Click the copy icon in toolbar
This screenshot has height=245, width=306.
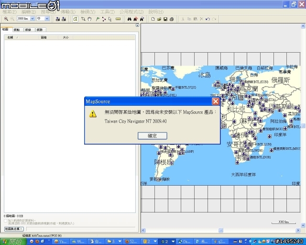(189, 19)
